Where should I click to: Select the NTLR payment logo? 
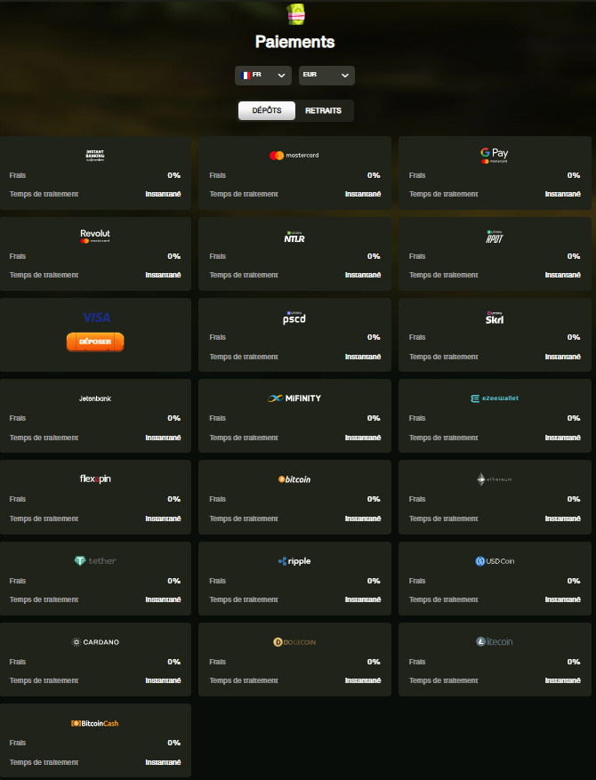[294, 237]
